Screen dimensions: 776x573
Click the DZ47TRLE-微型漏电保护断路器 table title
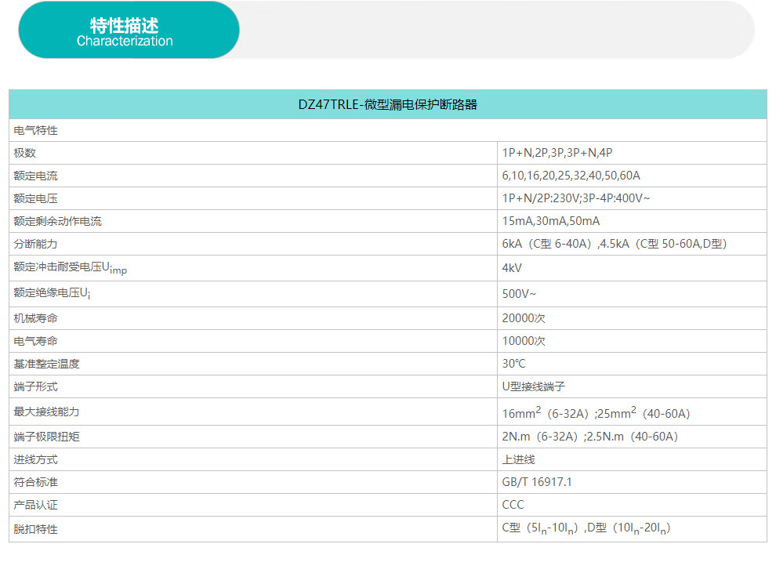click(x=387, y=104)
